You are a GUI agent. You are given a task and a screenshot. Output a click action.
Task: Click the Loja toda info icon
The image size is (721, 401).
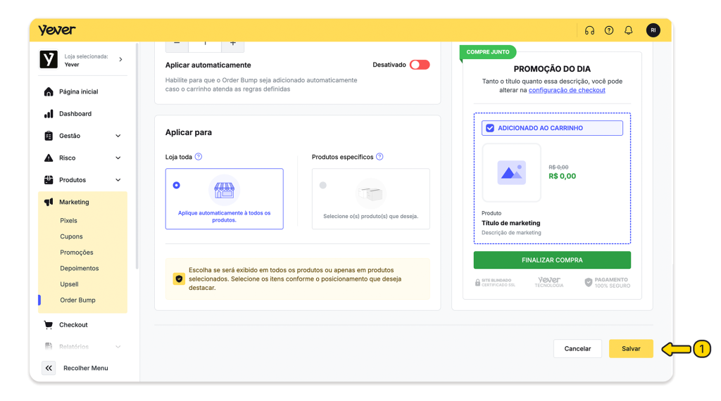(199, 157)
